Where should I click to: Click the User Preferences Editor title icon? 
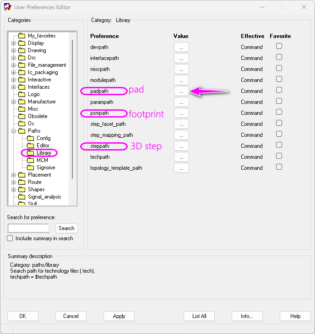8,7
